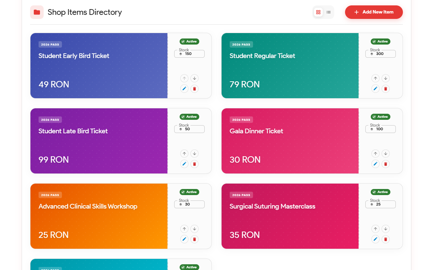
Task: Edit the Surgical Suturing Masterclass
Action: tap(375, 239)
